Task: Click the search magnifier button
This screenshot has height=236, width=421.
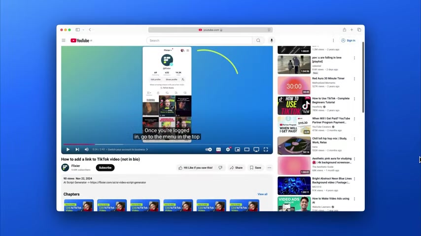Action: pyautogui.click(x=258, y=40)
